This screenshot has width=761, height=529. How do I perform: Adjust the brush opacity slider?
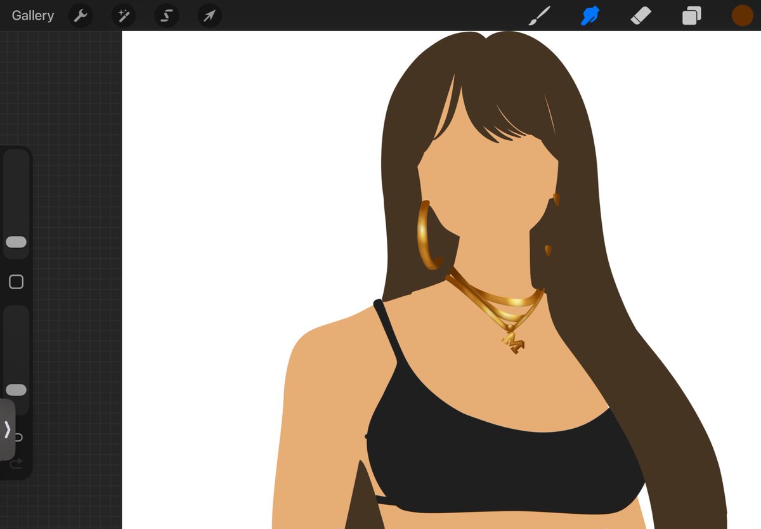point(16,389)
